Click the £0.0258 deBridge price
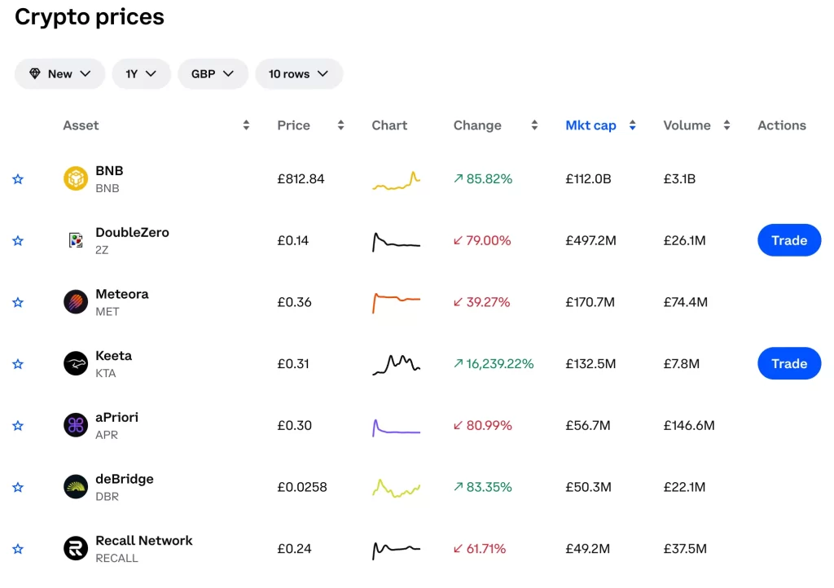 [x=302, y=488]
